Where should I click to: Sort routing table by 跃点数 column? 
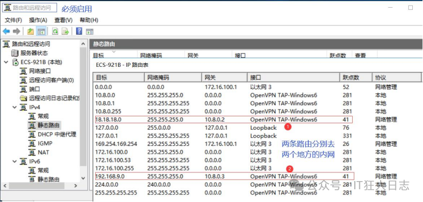[356, 78]
